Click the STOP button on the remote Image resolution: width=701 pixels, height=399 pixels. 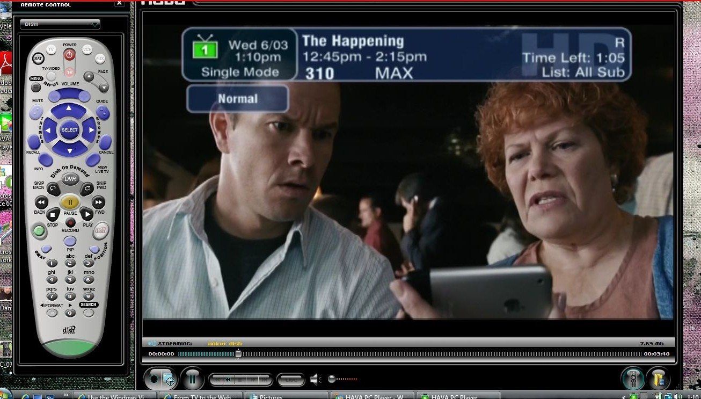pyautogui.click(x=53, y=215)
